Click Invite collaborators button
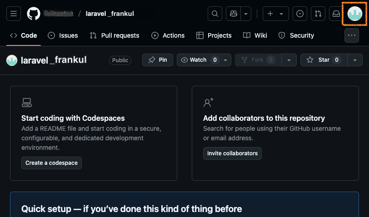Image resolution: width=369 pixels, height=217 pixels. [232, 153]
